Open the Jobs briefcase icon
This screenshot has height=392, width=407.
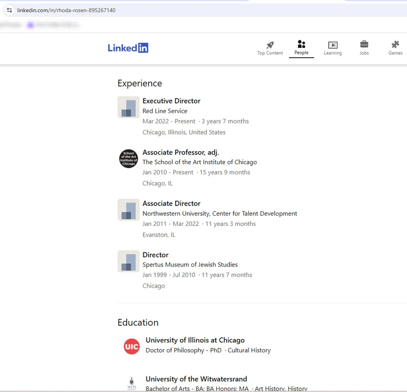364,44
